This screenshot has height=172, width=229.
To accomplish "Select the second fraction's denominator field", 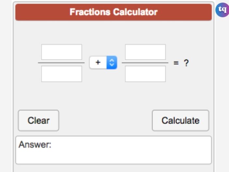I will click(x=145, y=74).
